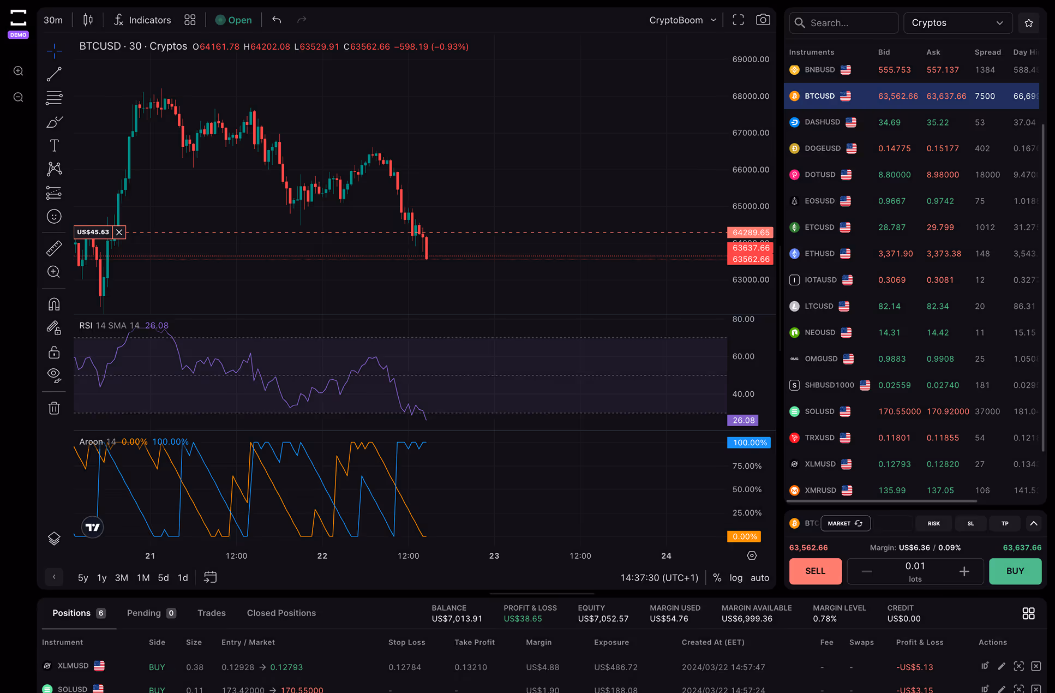The height and width of the screenshot is (693, 1055).
Task: Set chart range to 5y
Action: point(83,577)
